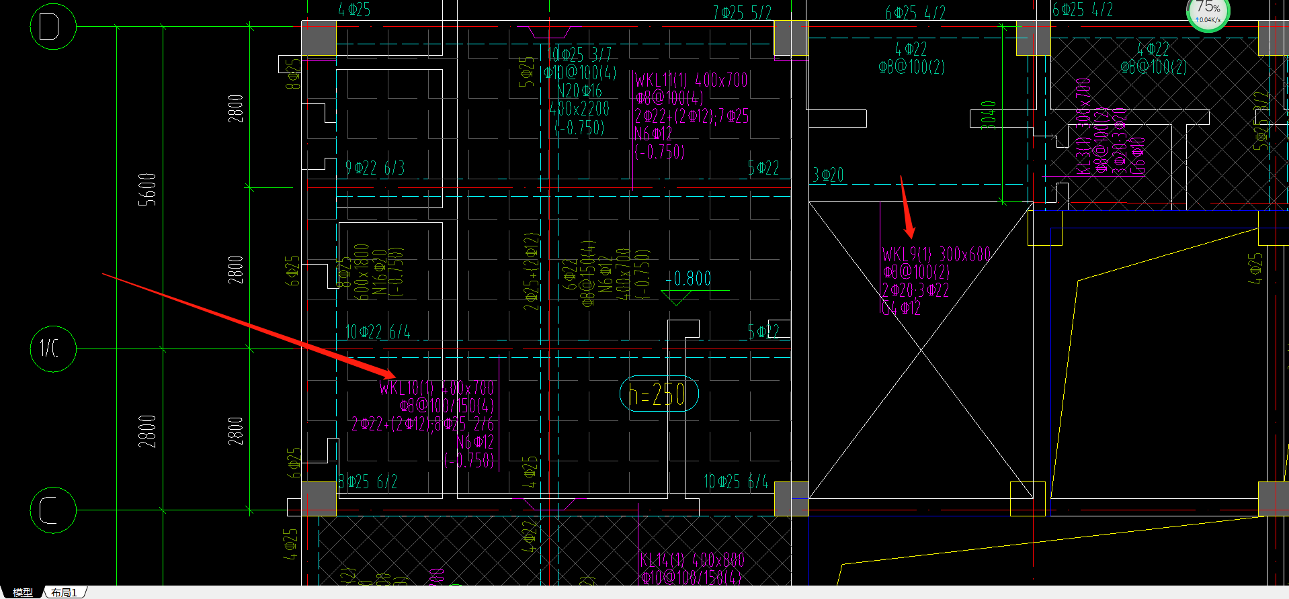
Task: Select the 5600 dimension text
Action: point(147,189)
